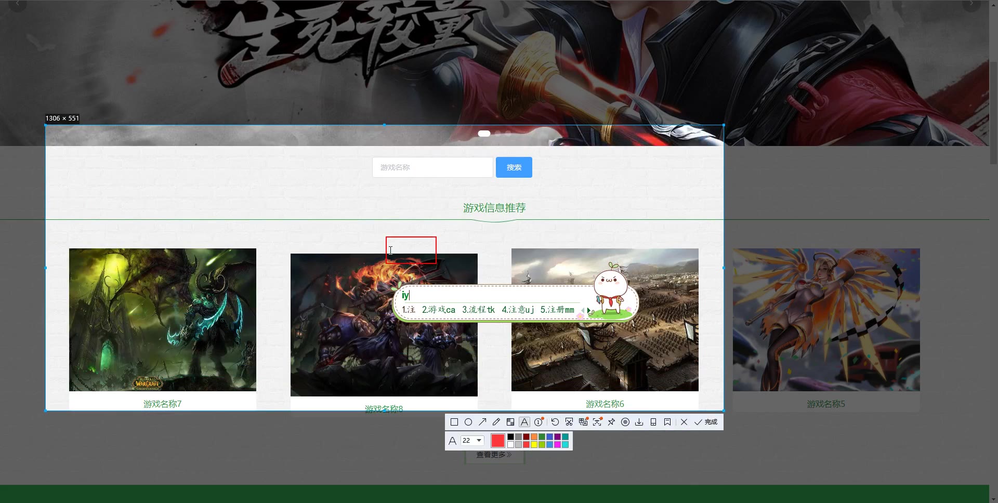
Task: Start screen recording from toolbar
Action: pos(625,422)
